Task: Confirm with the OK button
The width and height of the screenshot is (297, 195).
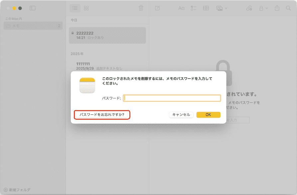Action: [x=208, y=115]
